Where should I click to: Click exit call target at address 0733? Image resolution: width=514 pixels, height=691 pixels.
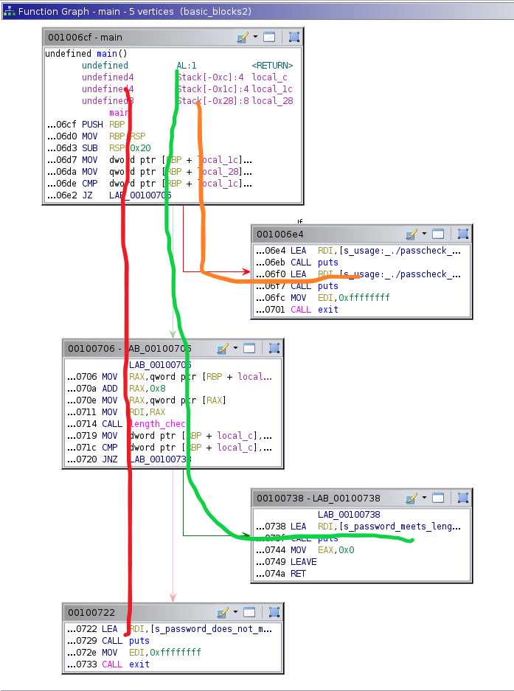coord(139,664)
